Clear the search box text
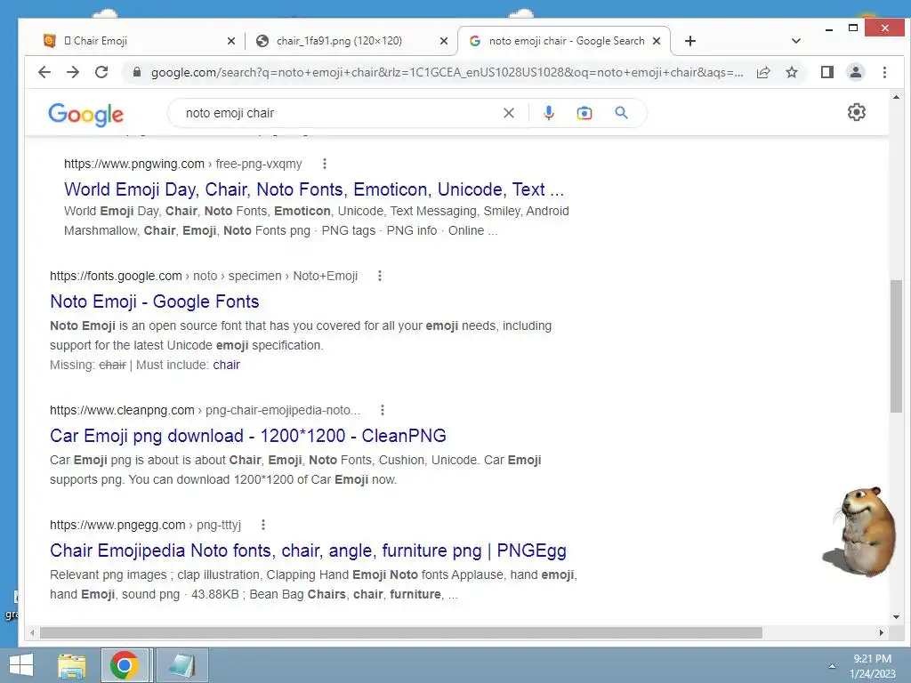The height and width of the screenshot is (683, 911). click(509, 113)
